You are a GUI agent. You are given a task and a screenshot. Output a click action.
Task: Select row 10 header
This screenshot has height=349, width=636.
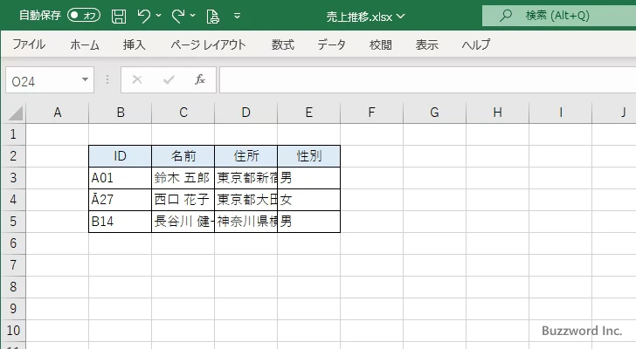point(13,331)
